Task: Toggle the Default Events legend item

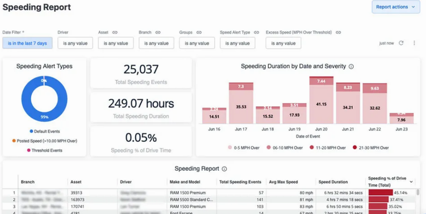Action: click(45, 132)
